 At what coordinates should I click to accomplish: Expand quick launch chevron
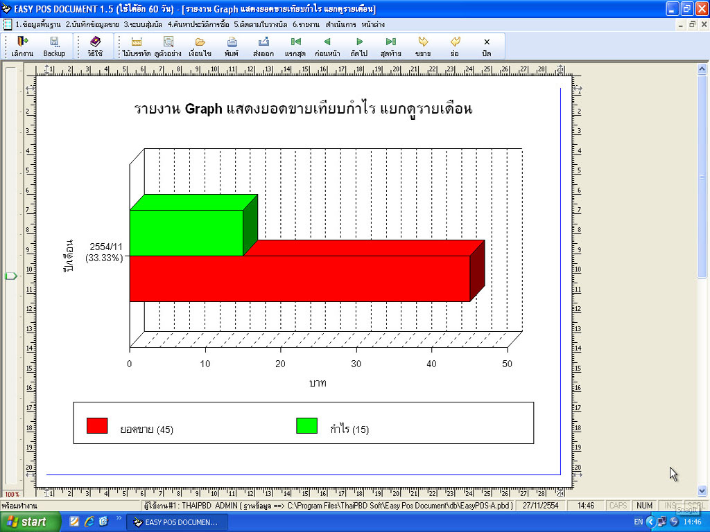[119, 518]
